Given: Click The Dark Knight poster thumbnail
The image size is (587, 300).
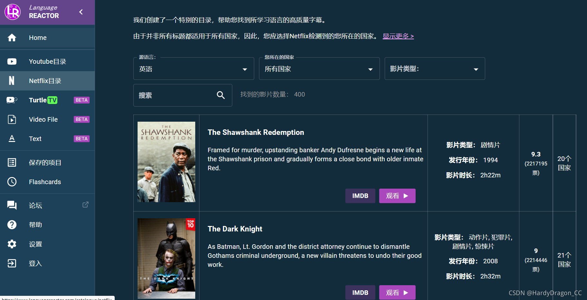Looking at the screenshot, I should coord(166,258).
